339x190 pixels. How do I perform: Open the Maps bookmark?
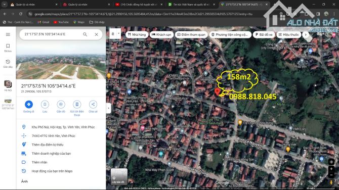[79, 22]
